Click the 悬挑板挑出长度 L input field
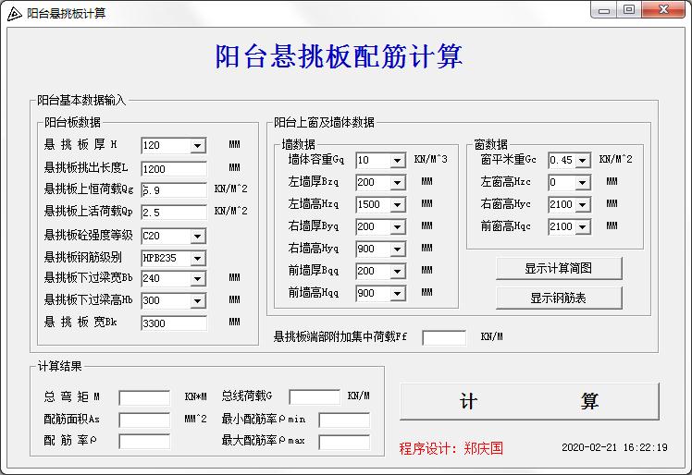 coord(173,168)
